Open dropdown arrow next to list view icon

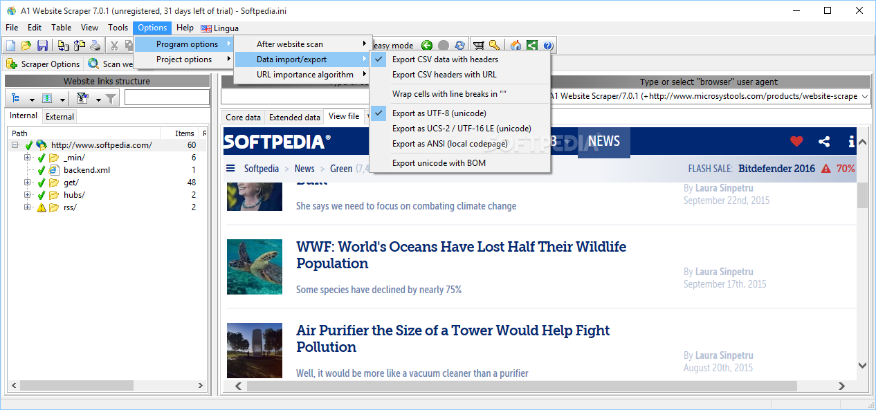point(61,99)
